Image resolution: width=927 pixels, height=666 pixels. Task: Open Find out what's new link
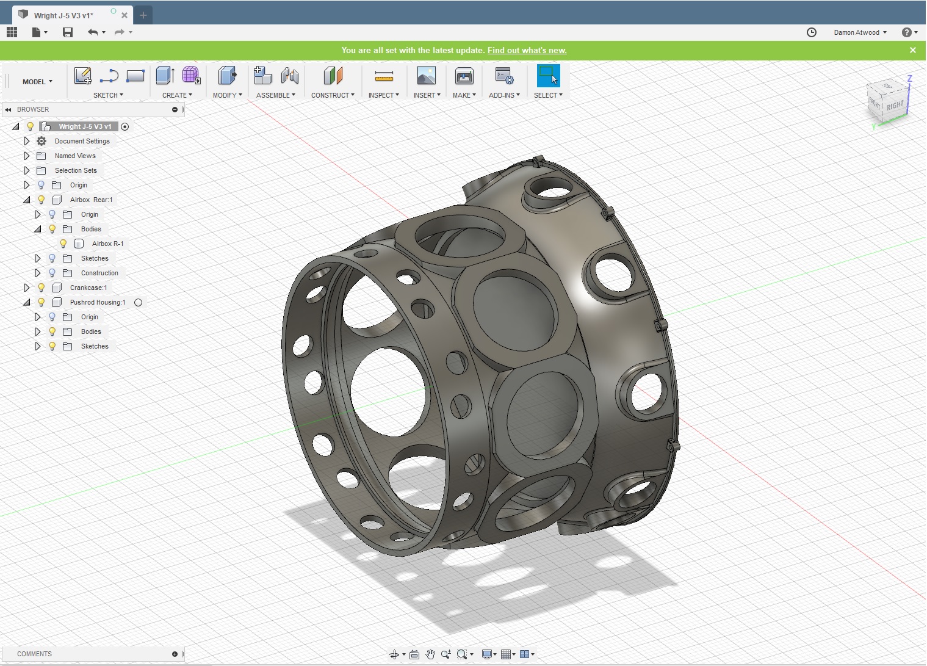527,50
